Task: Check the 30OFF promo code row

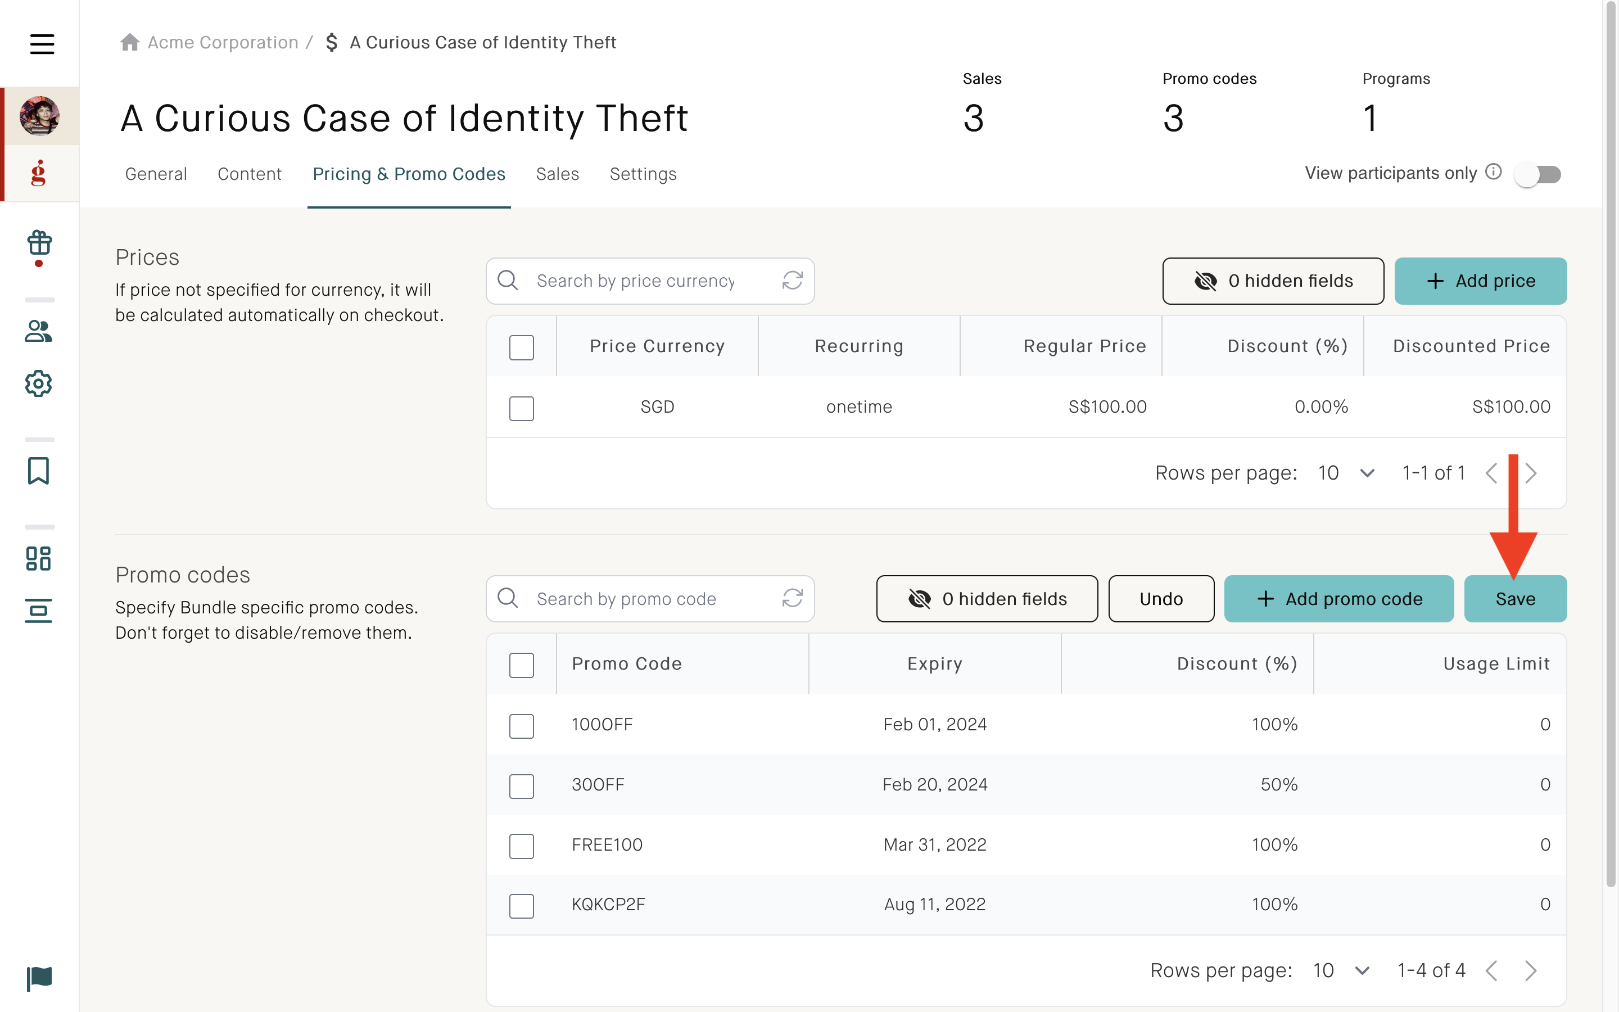Action: 521,787
